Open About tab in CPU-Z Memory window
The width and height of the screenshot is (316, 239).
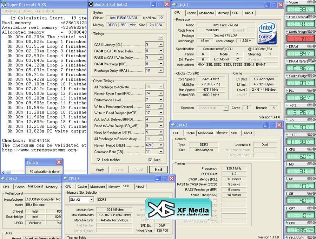[248, 133]
